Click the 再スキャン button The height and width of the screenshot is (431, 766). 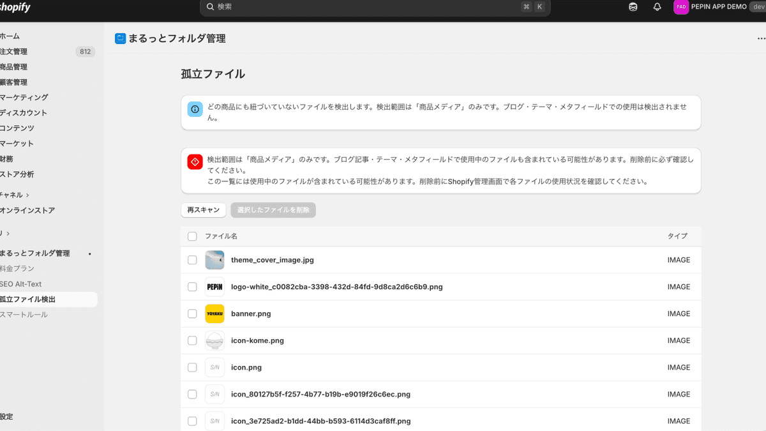tap(203, 209)
